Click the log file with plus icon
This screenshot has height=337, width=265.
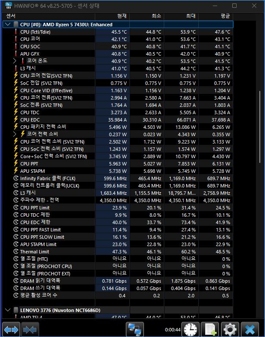point(210,330)
